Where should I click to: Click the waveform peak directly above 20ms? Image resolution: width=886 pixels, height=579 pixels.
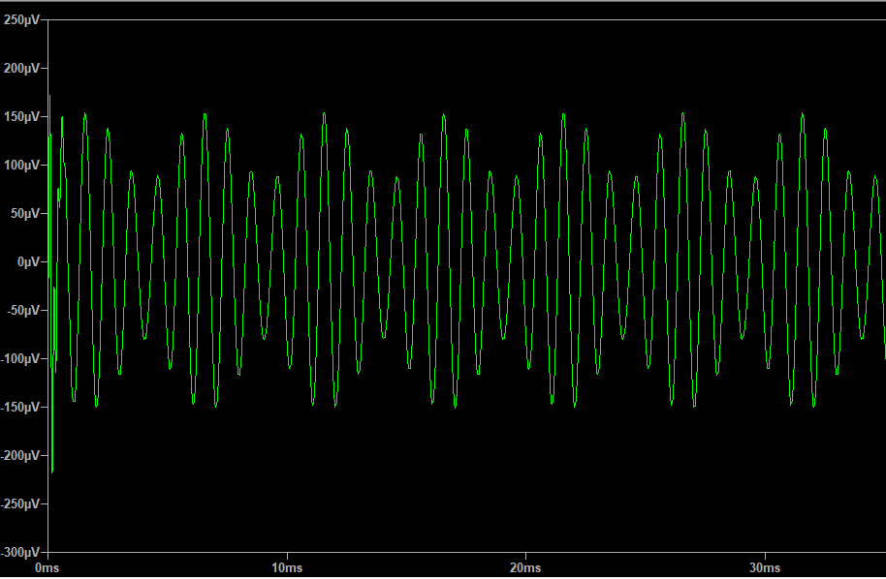coord(517,176)
